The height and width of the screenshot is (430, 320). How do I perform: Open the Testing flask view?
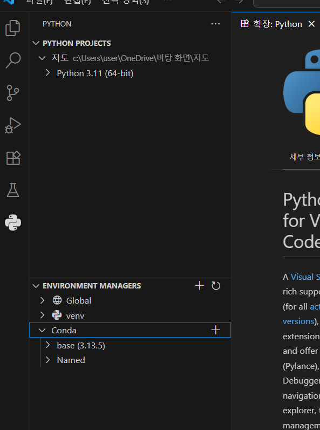(x=13, y=190)
